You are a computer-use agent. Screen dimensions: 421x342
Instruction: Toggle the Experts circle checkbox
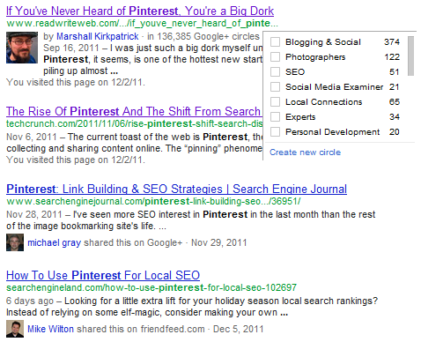pos(275,117)
